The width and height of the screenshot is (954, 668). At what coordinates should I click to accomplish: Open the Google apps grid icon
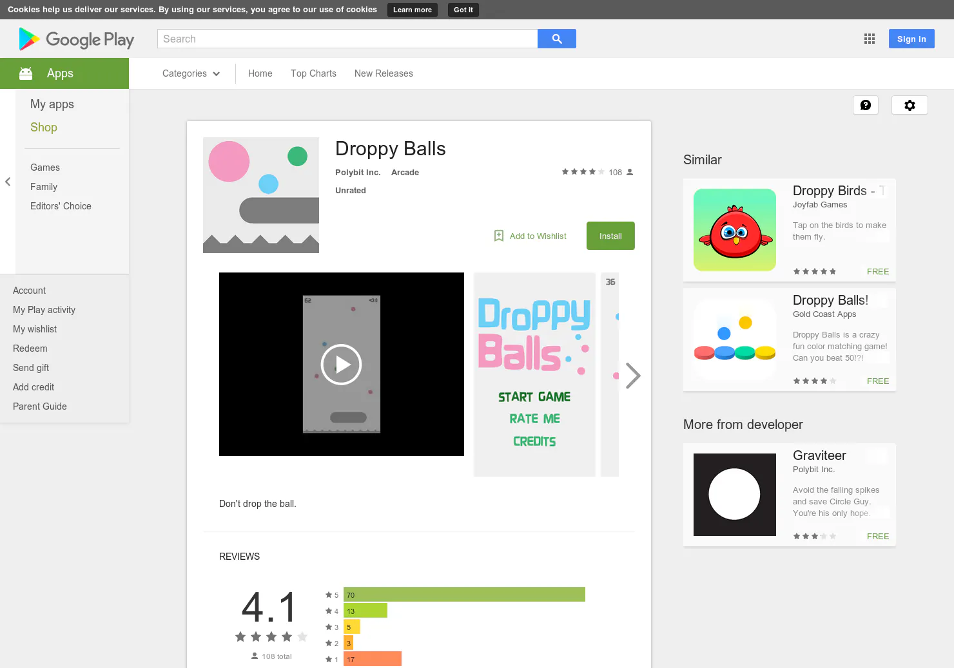coord(870,39)
